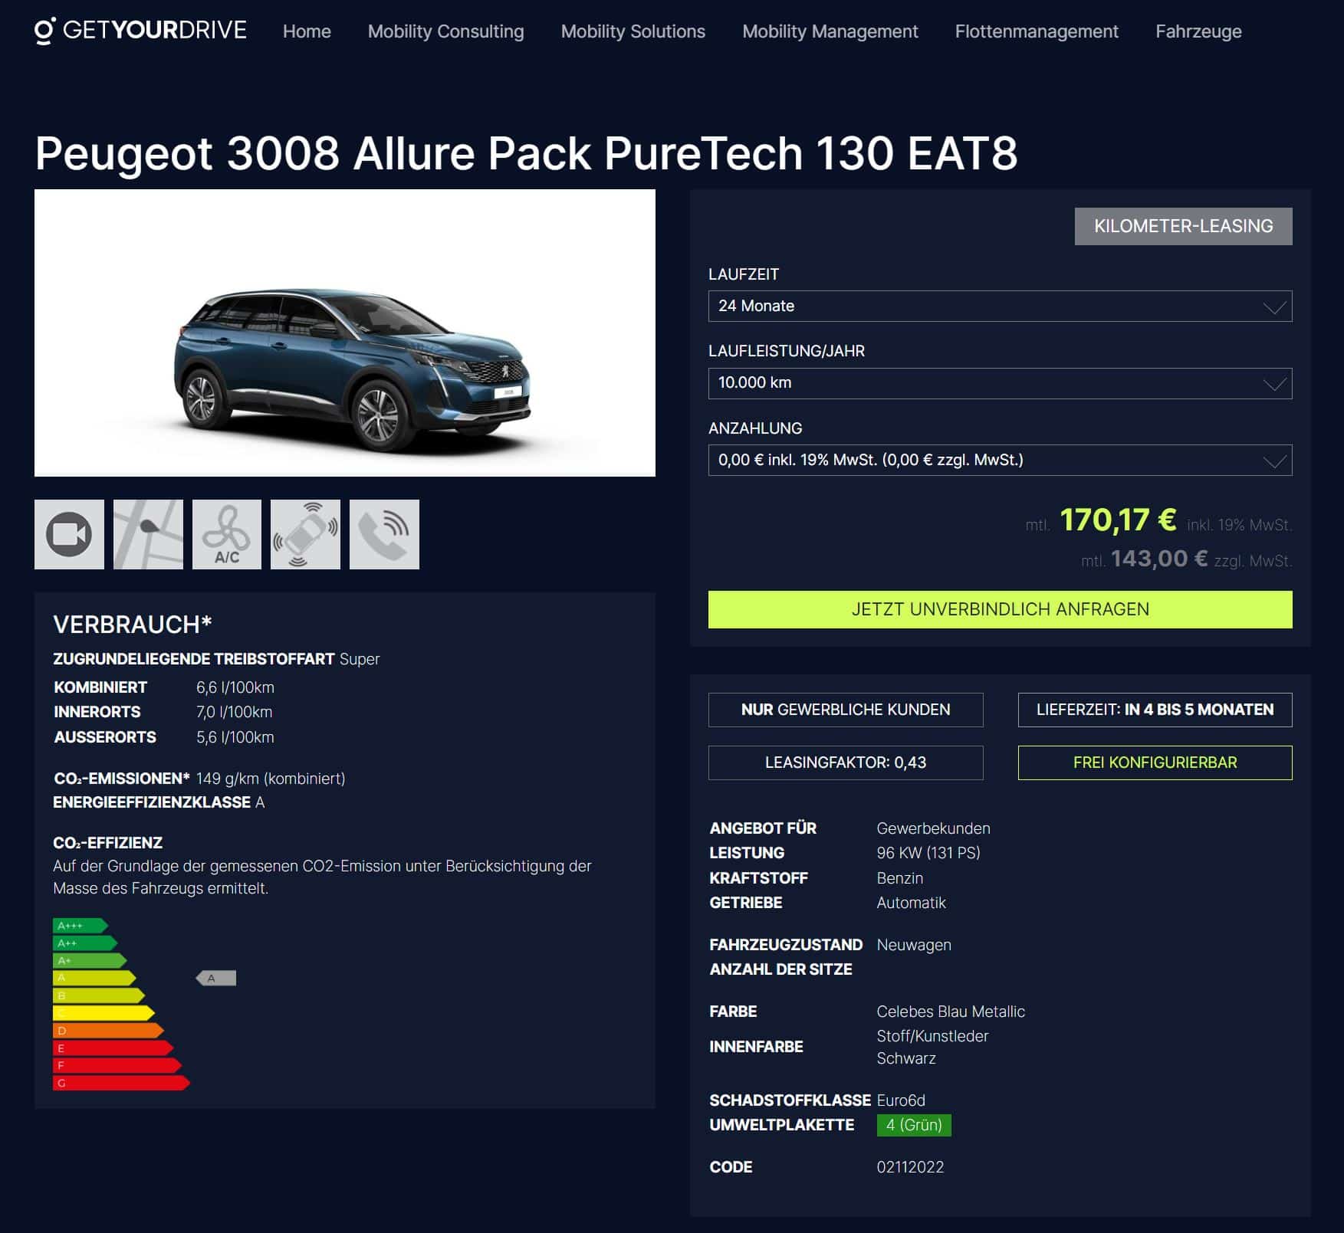Click the yellow C efficiency bar
Viewport: 1344px width, 1233px height.
[104, 1013]
